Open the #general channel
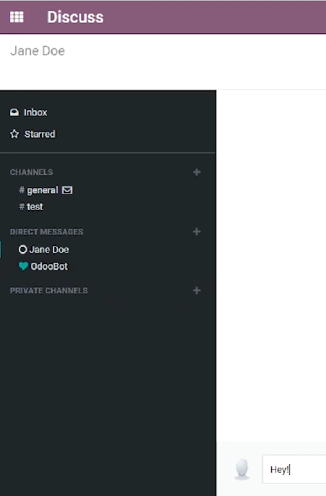 pyautogui.click(x=38, y=190)
